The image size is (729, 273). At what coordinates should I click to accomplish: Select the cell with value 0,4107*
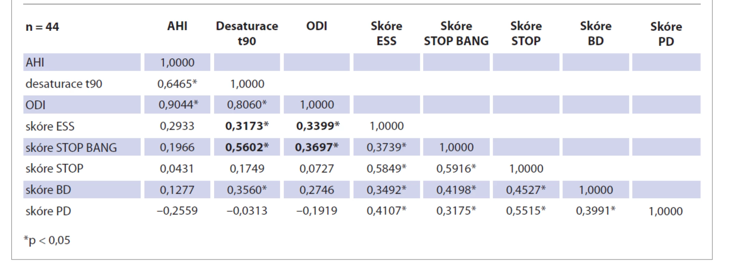coord(387,211)
